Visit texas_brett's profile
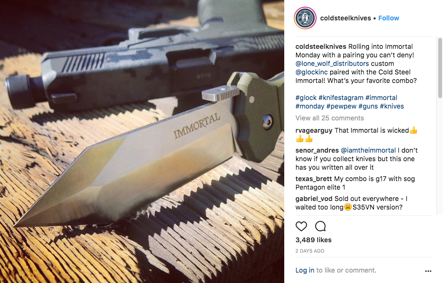This screenshot has width=443, height=283. [314, 179]
